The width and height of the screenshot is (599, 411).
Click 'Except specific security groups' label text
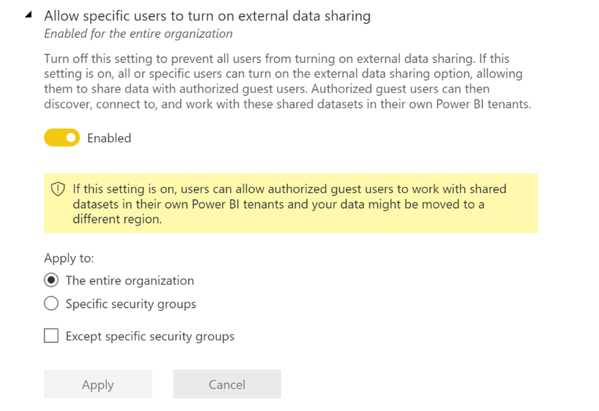click(x=150, y=336)
